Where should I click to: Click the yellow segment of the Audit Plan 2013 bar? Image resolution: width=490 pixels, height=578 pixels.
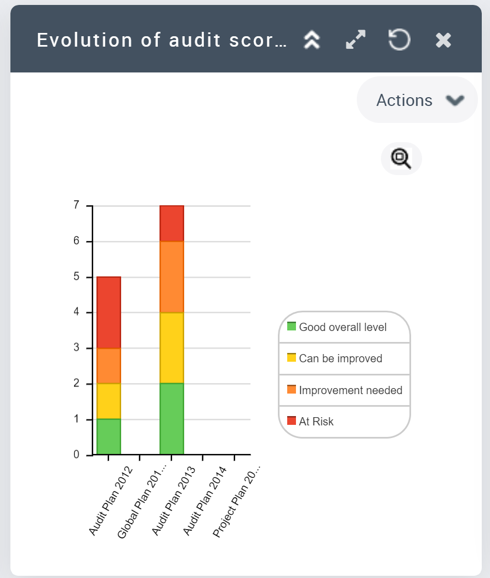(172, 347)
